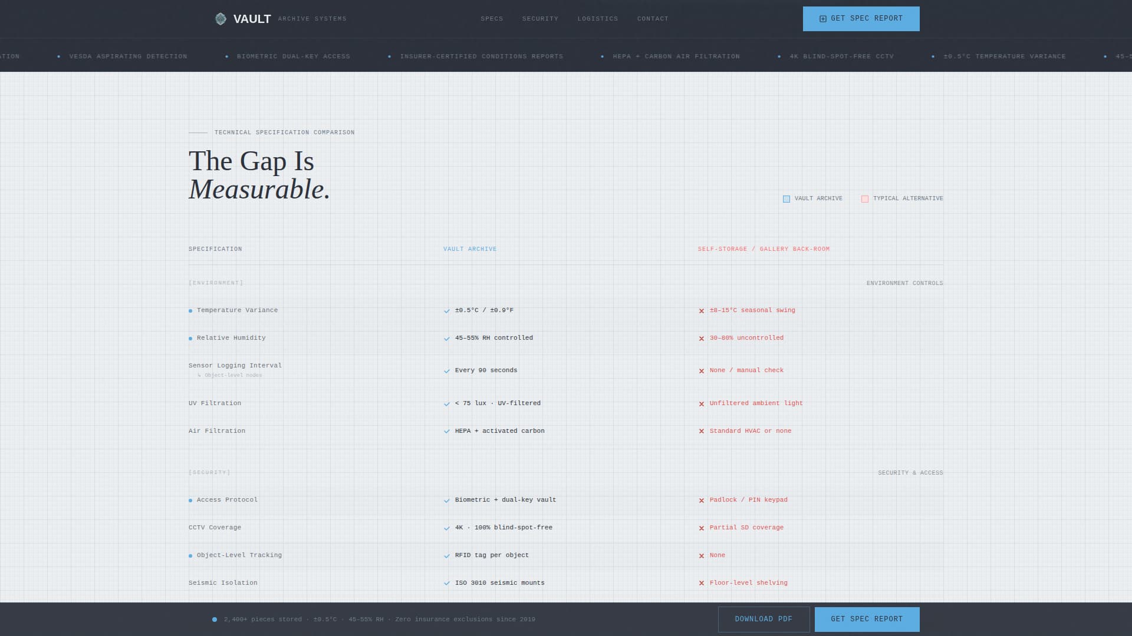The width and height of the screenshot is (1132, 636).
Task: Click the checkmark beside ISO 3010 seismic mounts
Action: 447,584
